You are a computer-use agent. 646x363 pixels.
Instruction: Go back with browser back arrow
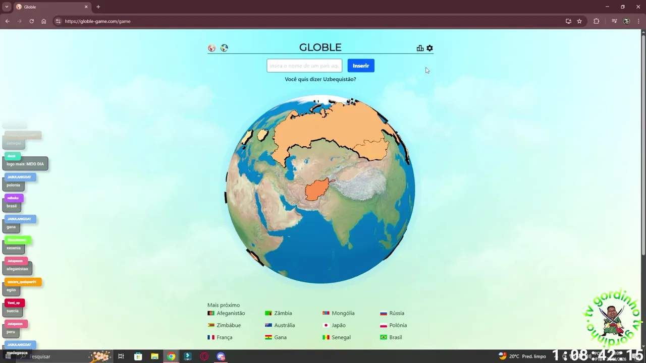8,21
